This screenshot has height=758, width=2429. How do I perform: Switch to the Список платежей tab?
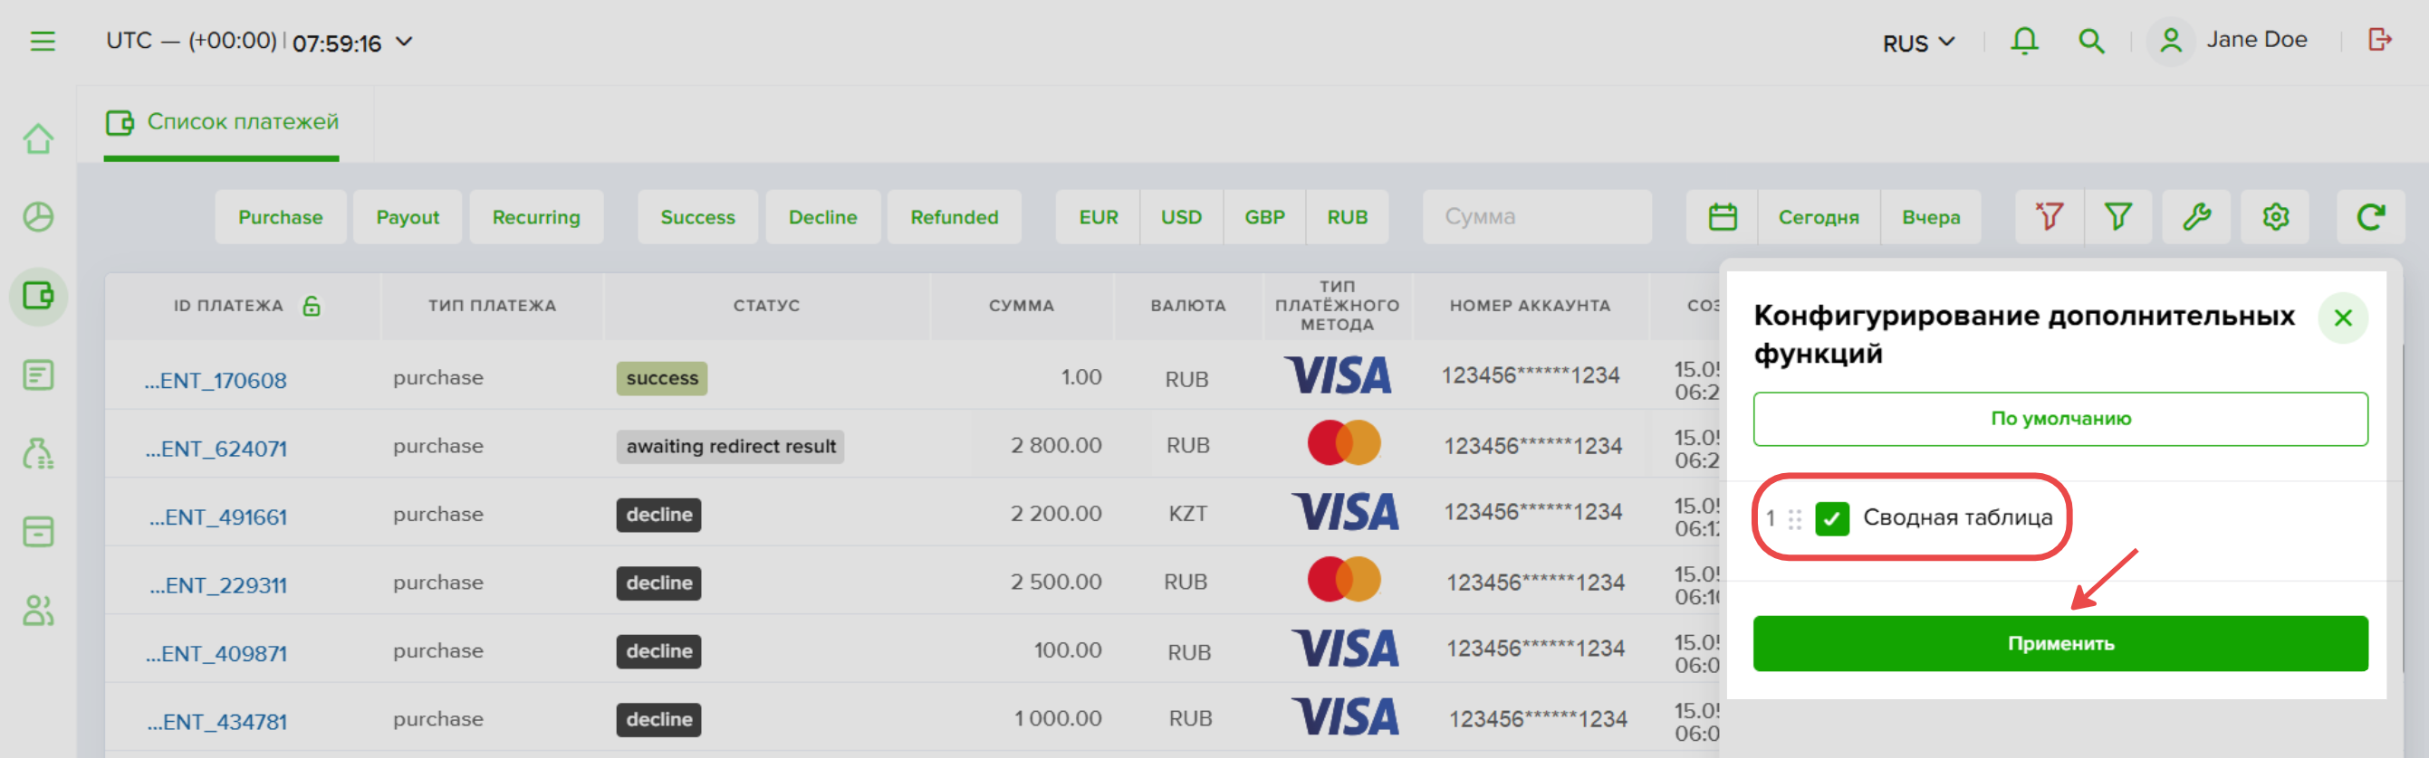click(223, 122)
